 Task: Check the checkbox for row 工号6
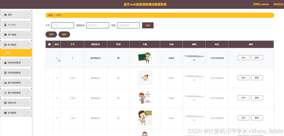[50, 98]
